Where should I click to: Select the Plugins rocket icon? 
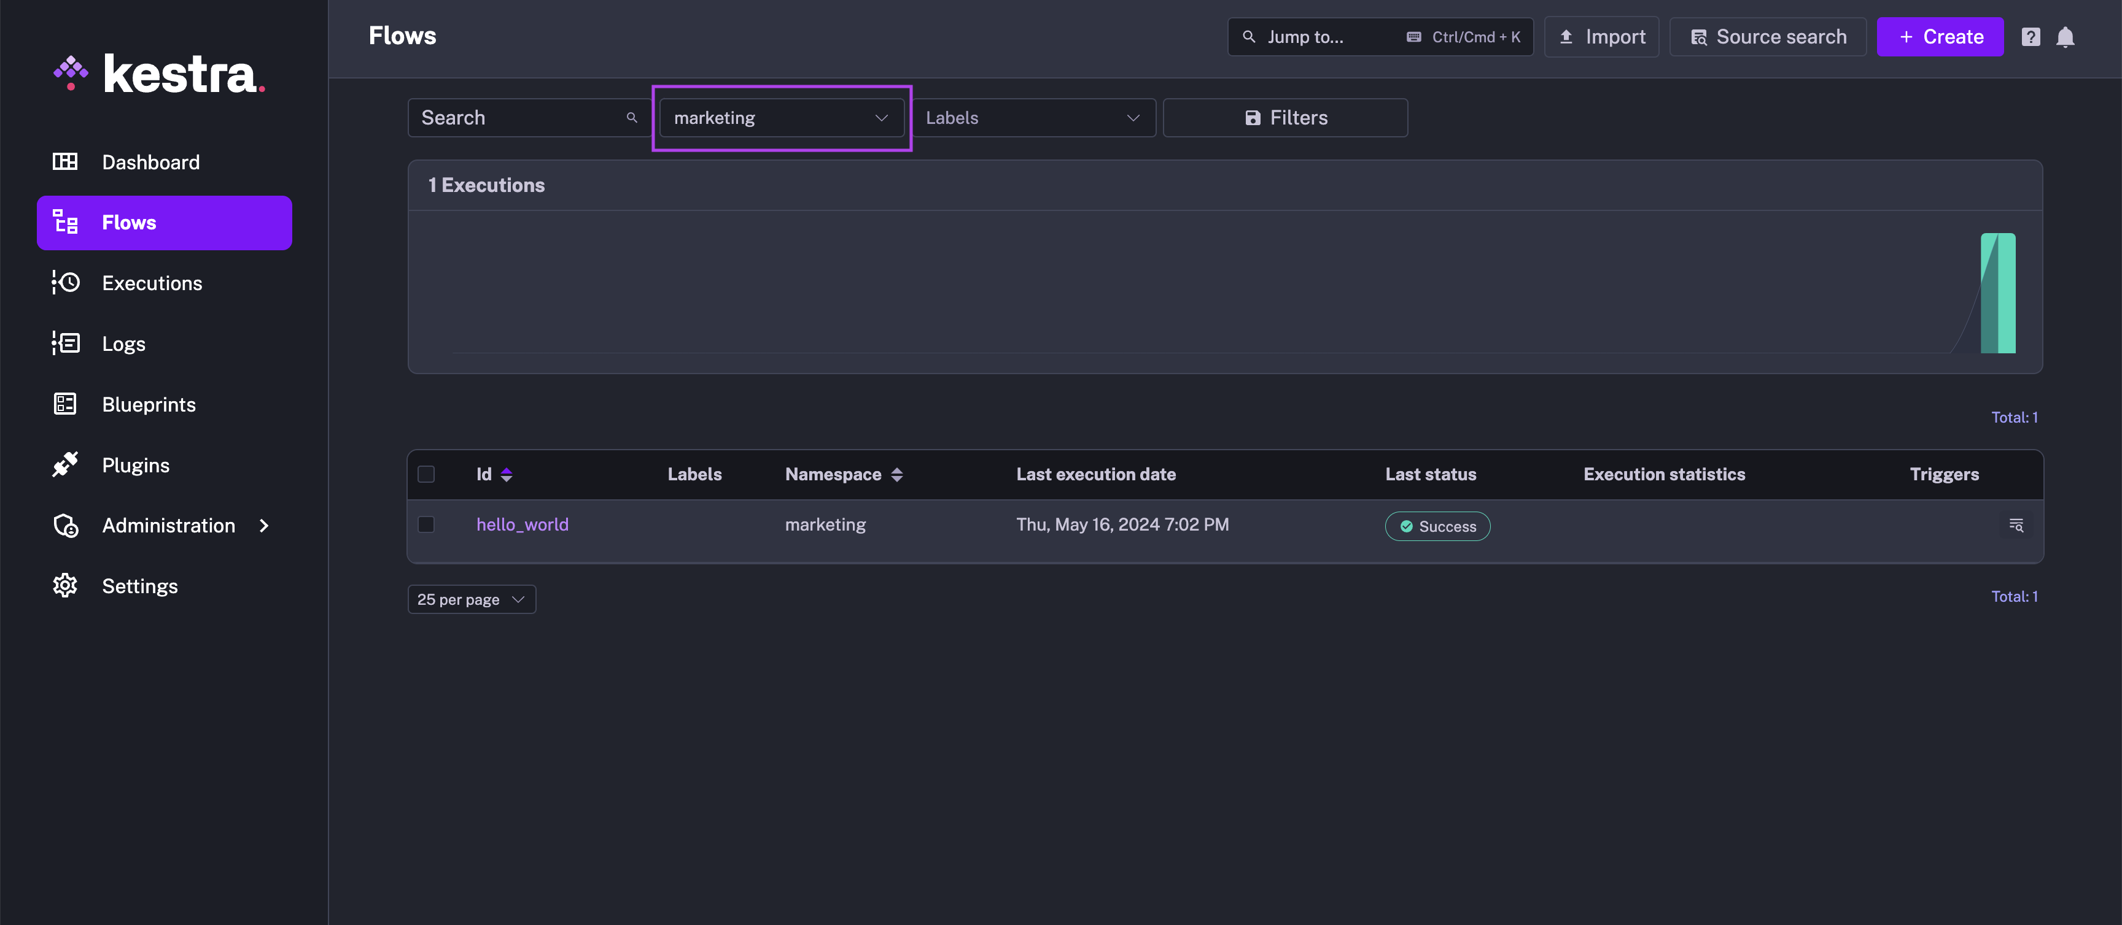point(66,464)
